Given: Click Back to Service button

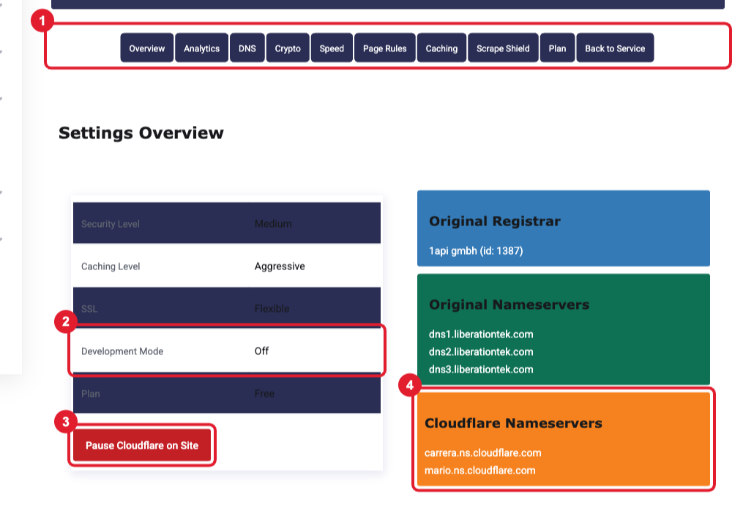Looking at the screenshot, I should [x=615, y=48].
